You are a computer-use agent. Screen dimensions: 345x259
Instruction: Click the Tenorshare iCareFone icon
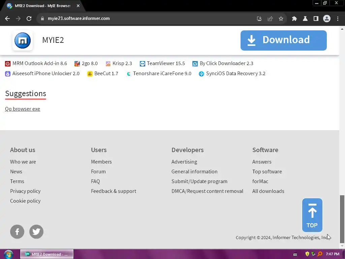128,74
